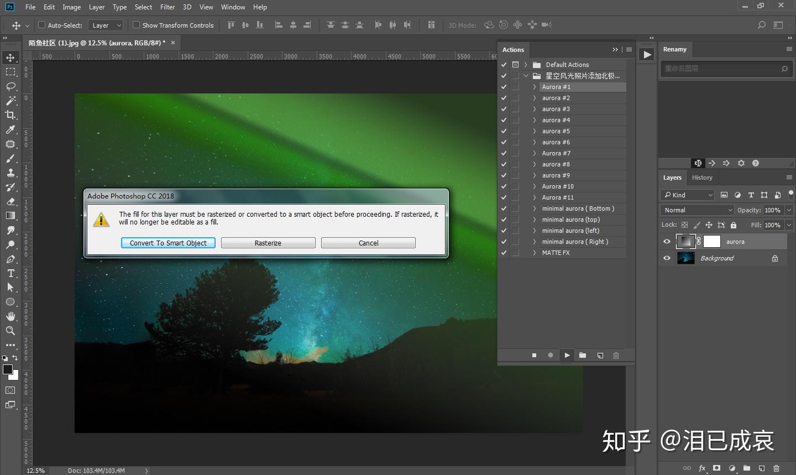
Task: Click the foreground color swatch
Action: (8, 370)
